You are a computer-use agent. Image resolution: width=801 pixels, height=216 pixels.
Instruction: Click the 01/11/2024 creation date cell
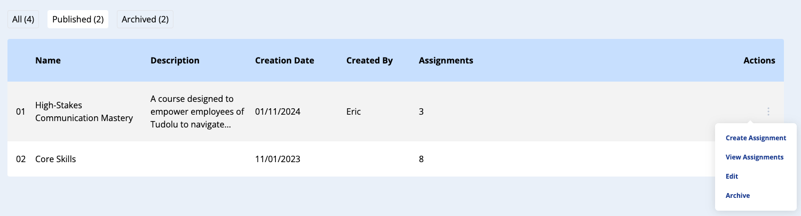(277, 111)
